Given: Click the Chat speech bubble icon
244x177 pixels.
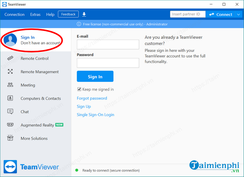Looking at the screenshot, I should (x=10, y=112).
